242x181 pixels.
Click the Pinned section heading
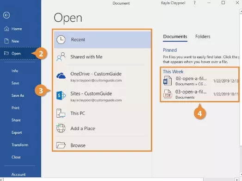[170, 50]
